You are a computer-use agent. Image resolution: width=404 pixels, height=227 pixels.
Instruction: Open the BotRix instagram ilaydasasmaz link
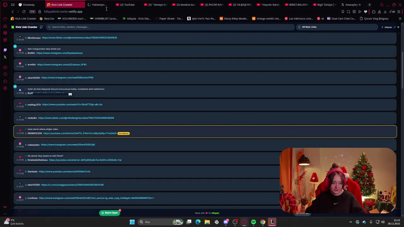pos(60,53)
